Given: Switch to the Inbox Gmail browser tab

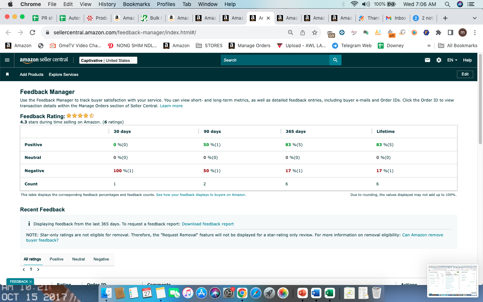Looking at the screenshot, I should tap(396, 18).
